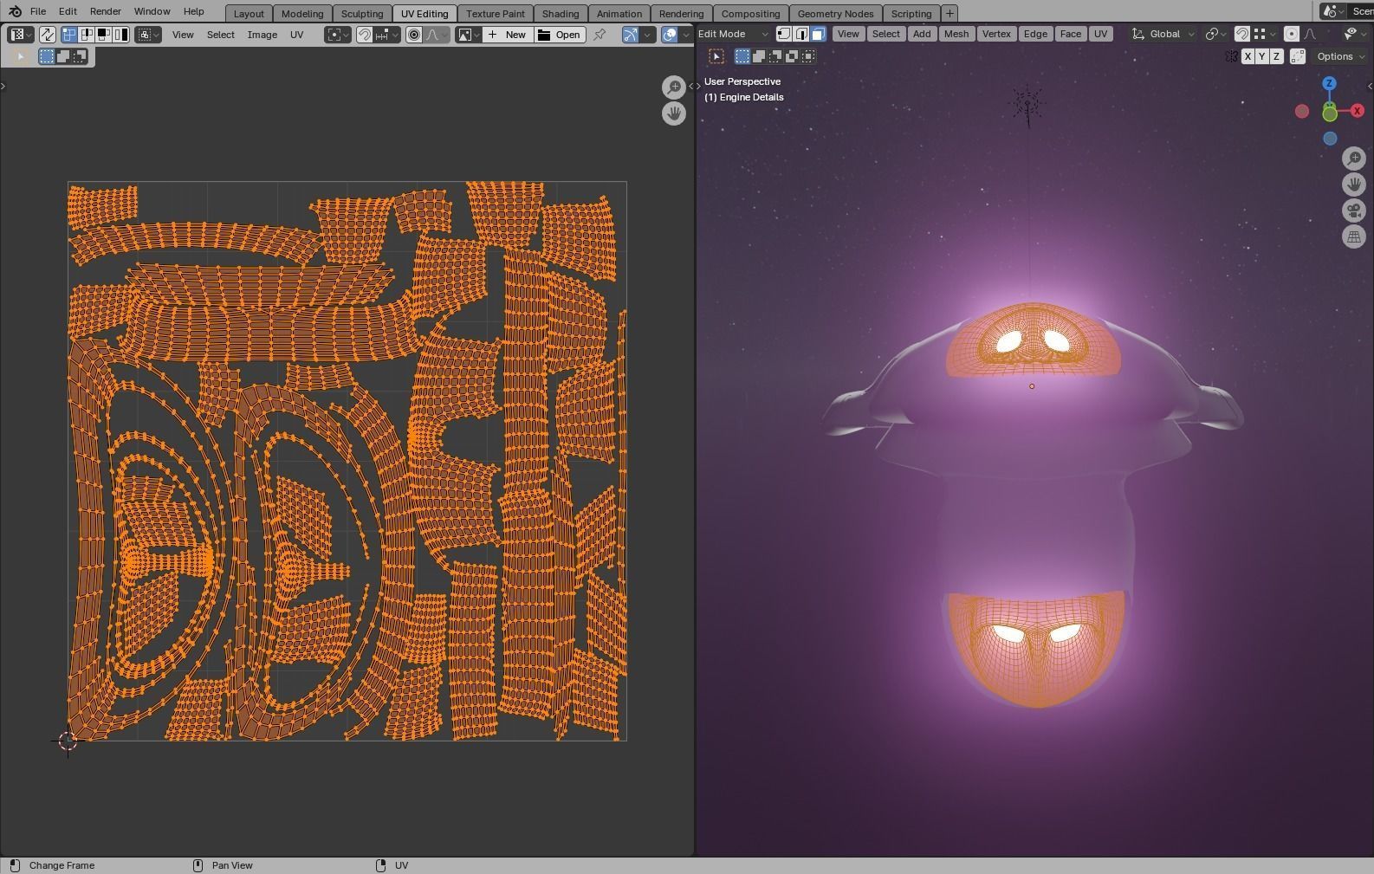Open the UV sticky selection mode dropdown
The image size is (1374, 874).
tap(148, 35)
